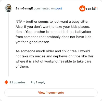The image size is (102, 101).
Task: Click the "21 upvotes" count label
Action: tap(17, 82)
